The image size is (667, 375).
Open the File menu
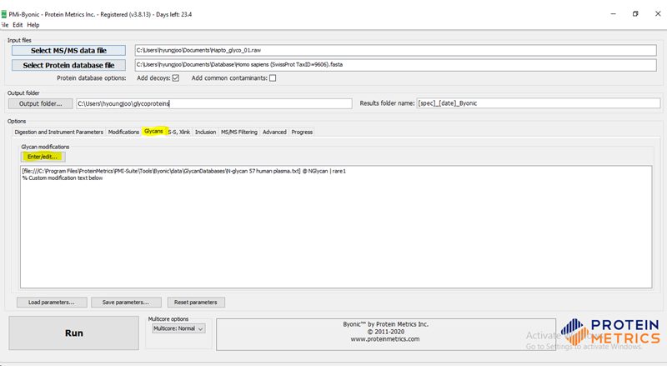point(4,25)
